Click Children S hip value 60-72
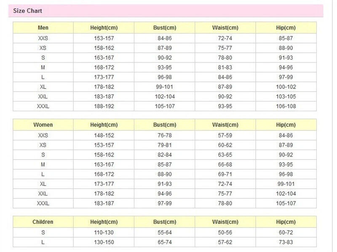337x252 pixels. (x=286, y=233)
